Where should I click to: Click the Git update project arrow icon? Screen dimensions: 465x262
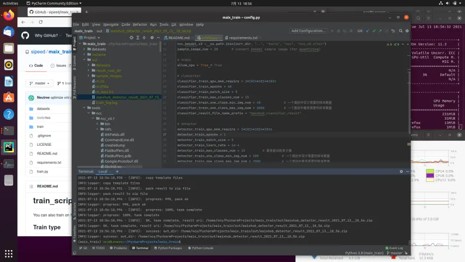pyautogui.click(x=368, y=31)
